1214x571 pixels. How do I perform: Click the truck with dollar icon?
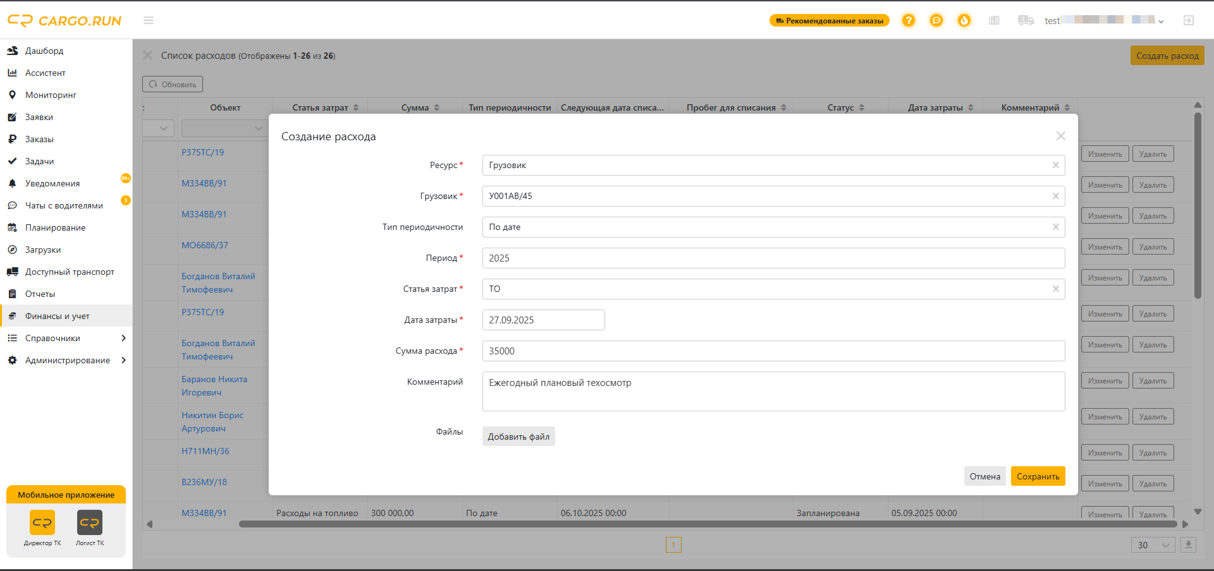point(1026,20)
